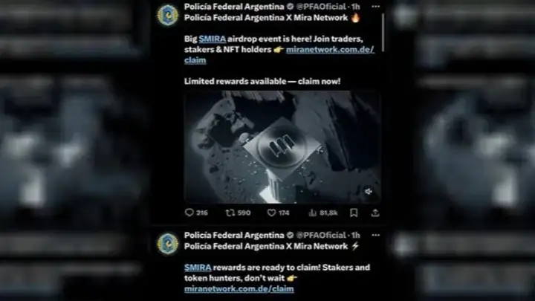Open the three-dot menu on second tweet
Viewport: 535px width, 301px height.
(x=376, y=235)
